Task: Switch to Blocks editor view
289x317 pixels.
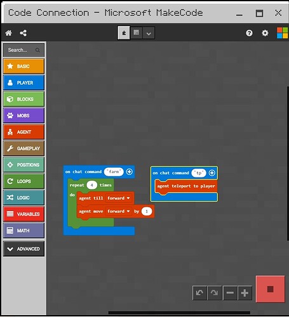Action: (124, 33)
